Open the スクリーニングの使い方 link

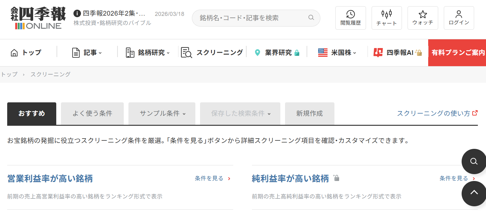tap(437, 113)
